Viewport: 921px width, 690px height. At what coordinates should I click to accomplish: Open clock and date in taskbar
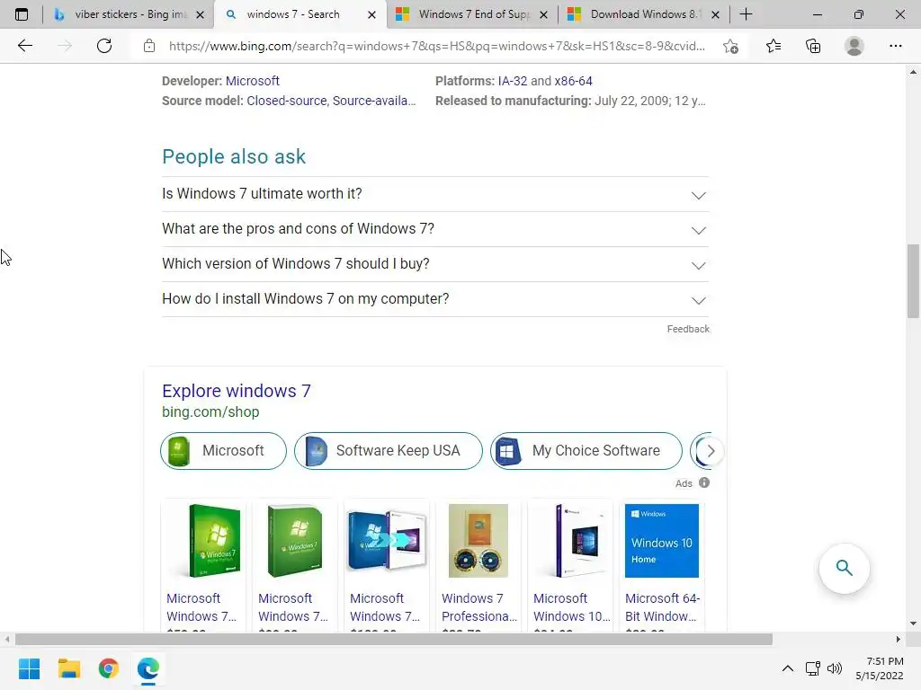click(x=880, y=668)
